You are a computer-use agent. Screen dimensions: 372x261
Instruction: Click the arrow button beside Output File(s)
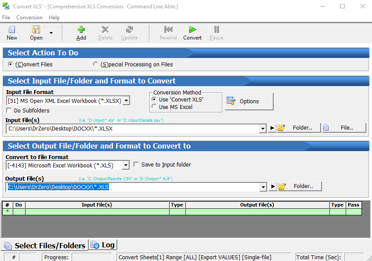[x=273, y=186]
